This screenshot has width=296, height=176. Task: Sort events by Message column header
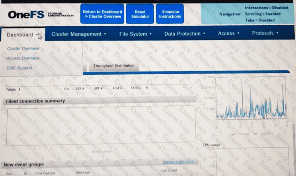coord(83,173)
